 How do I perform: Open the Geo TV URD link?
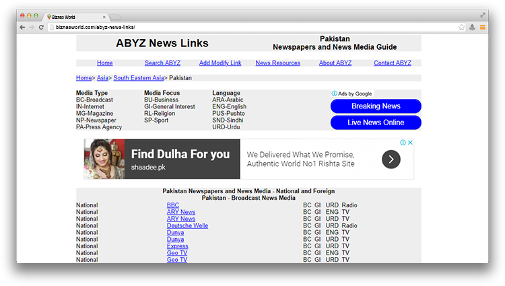pyautogui.click(x=177, y=260)
